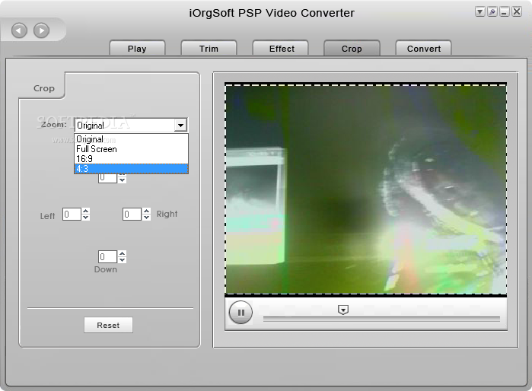532x391 pixels.
Task: Decrease the Down crop value
Action: [122, 259]
